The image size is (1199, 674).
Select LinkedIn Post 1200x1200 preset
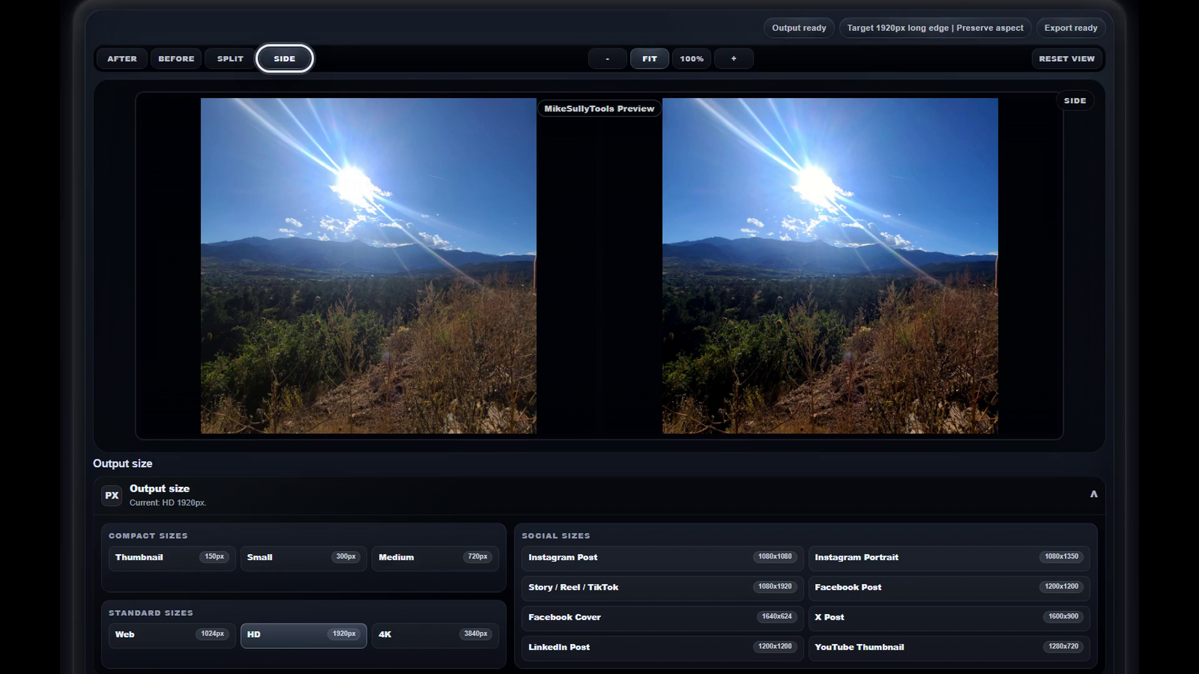pyautogui.click(x=662, y=647)
